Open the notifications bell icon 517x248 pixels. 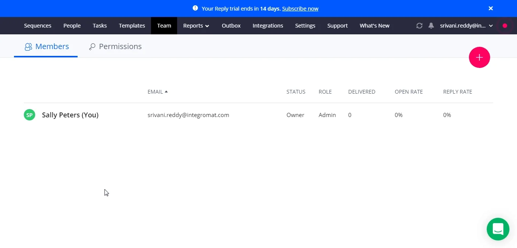tap(431, 26)
